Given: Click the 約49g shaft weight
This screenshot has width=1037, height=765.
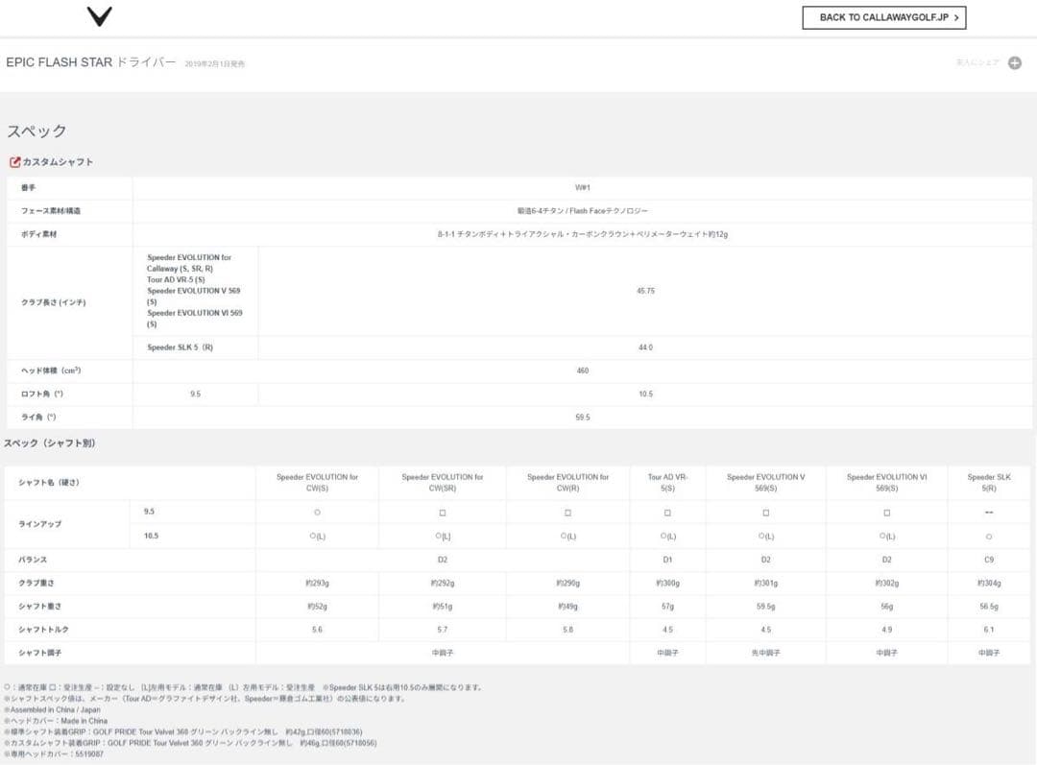Looking at the screenshot, I should click(567, 607).
